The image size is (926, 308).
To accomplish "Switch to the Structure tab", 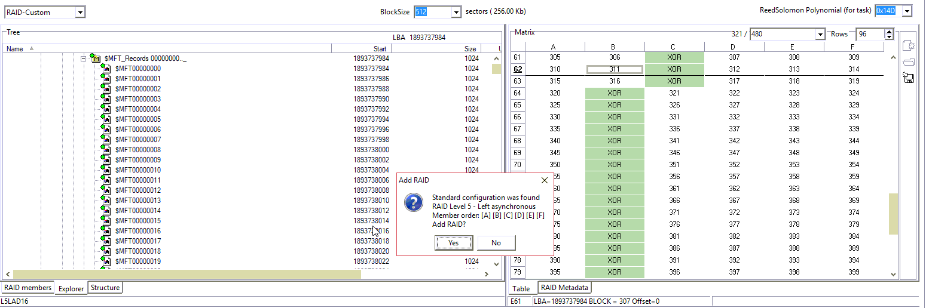I will pos(105,288).
